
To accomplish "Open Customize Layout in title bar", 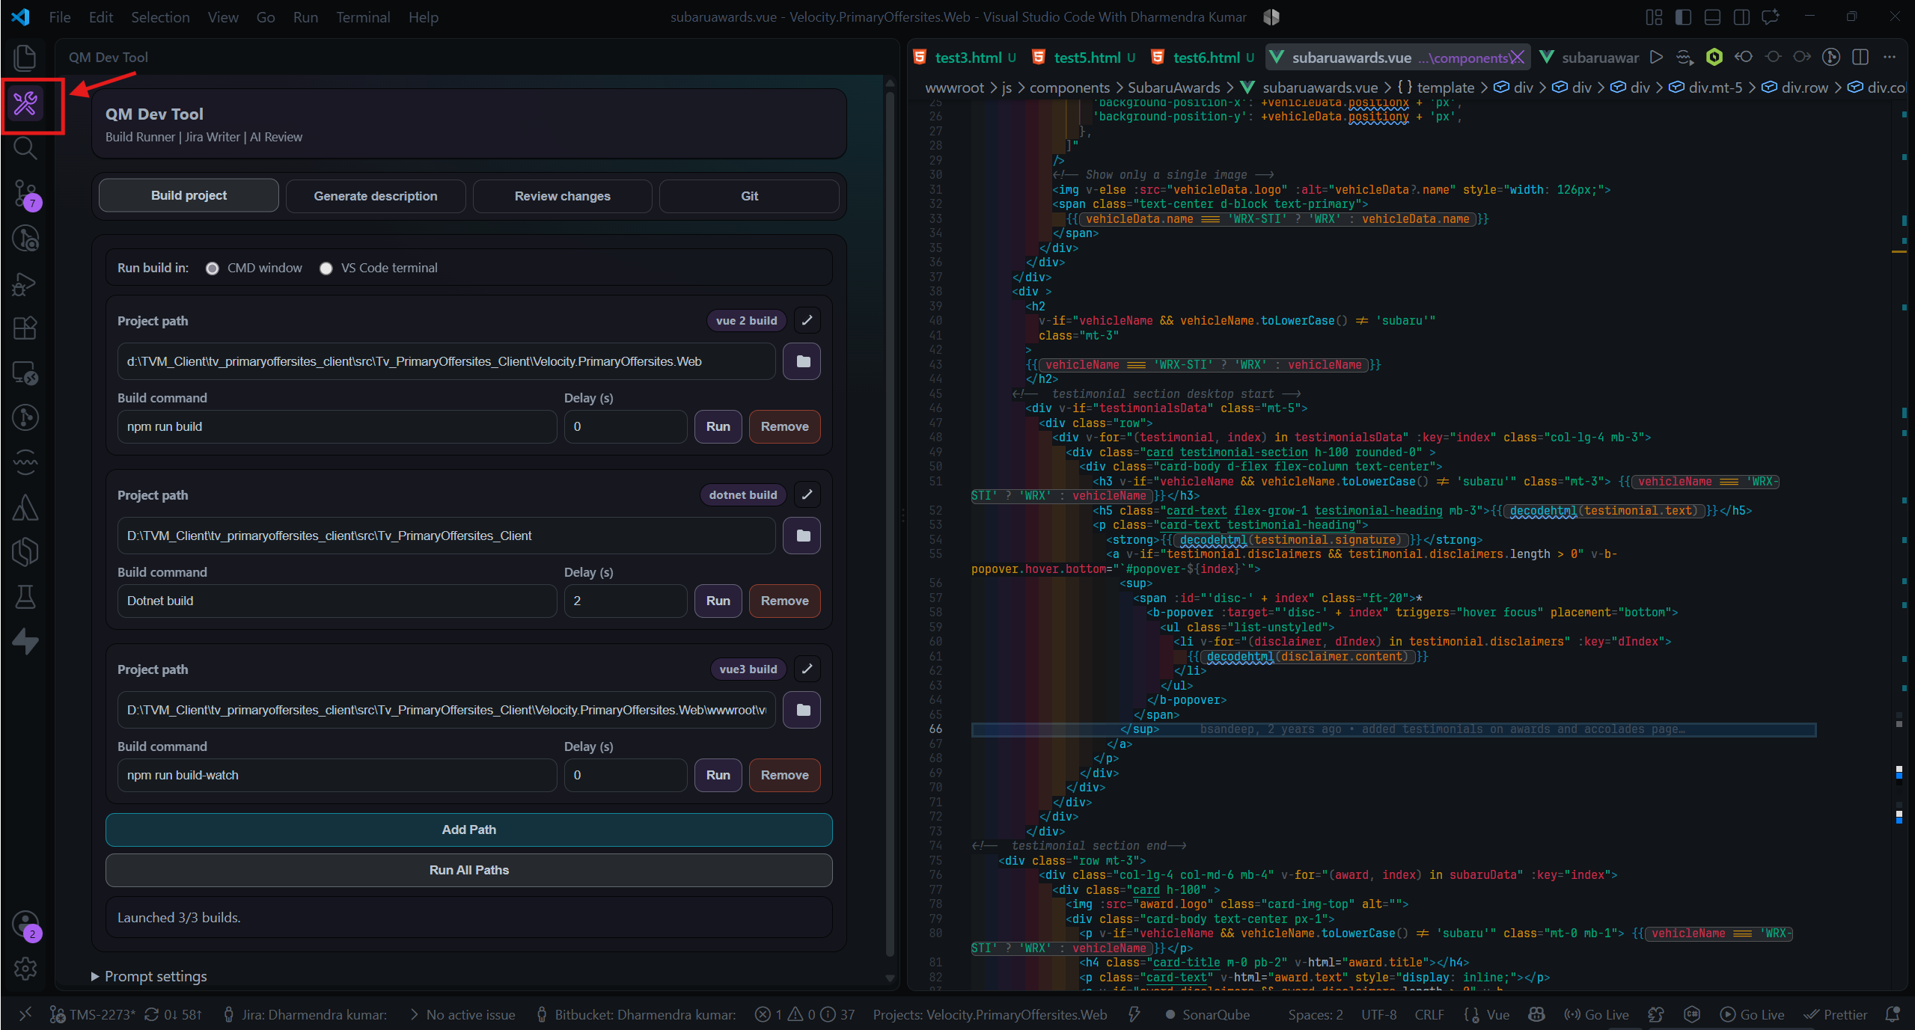I will (1654, 17).
